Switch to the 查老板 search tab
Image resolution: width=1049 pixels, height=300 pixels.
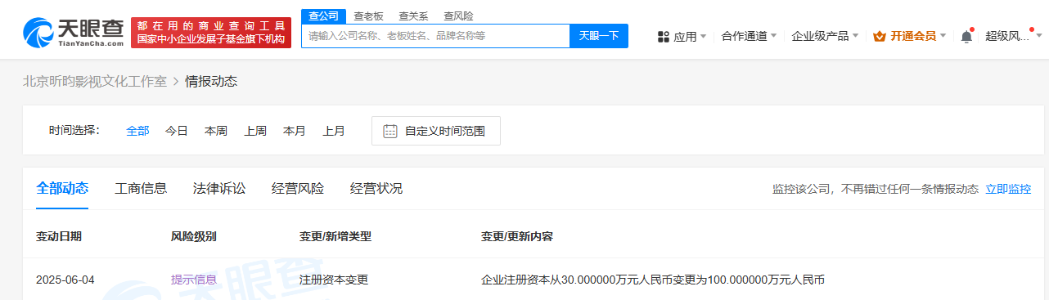tap(368, 16)
